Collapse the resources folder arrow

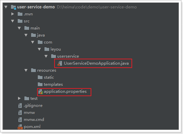(26, 70)
